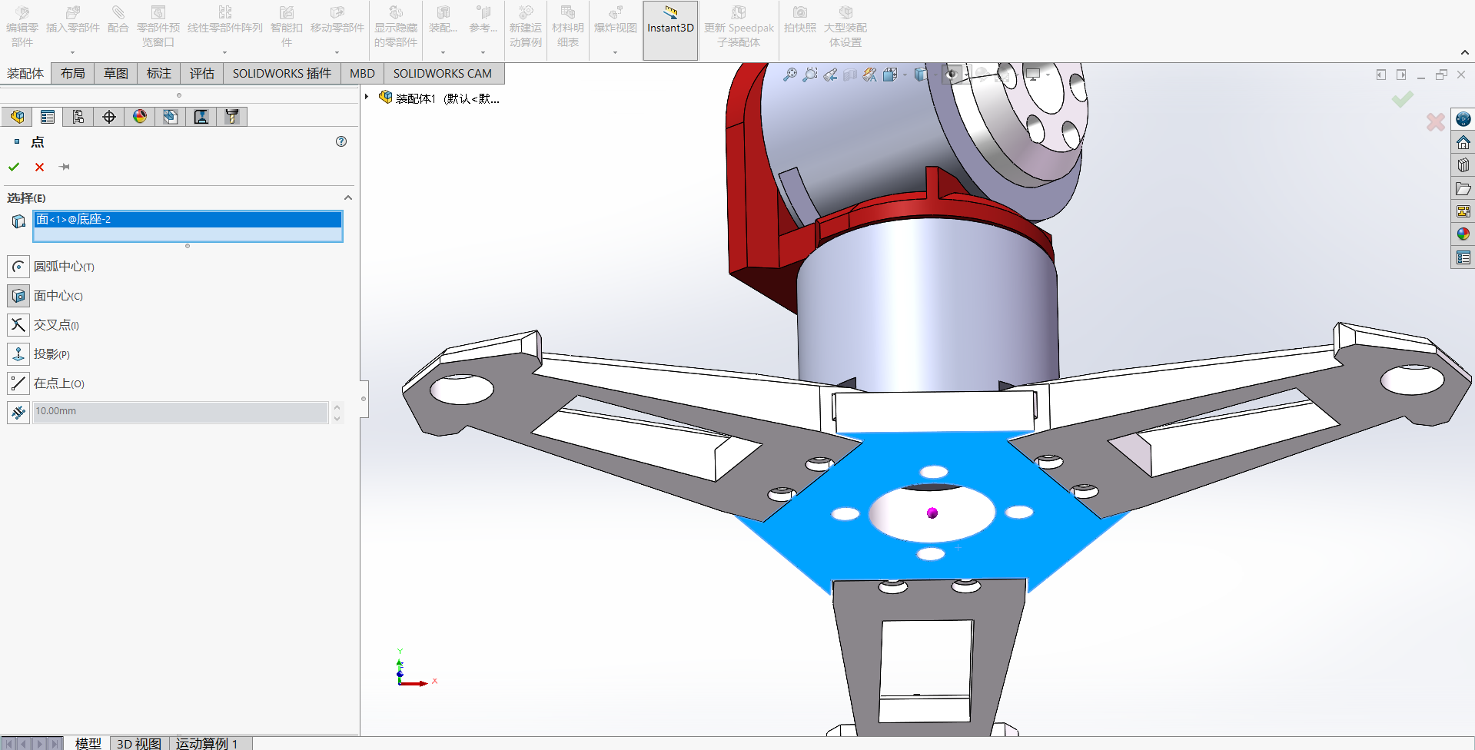Click the 显示隐藏的零部件 show hidden components tool
This screenshot has width=1475, height=750.
(396, 28)
